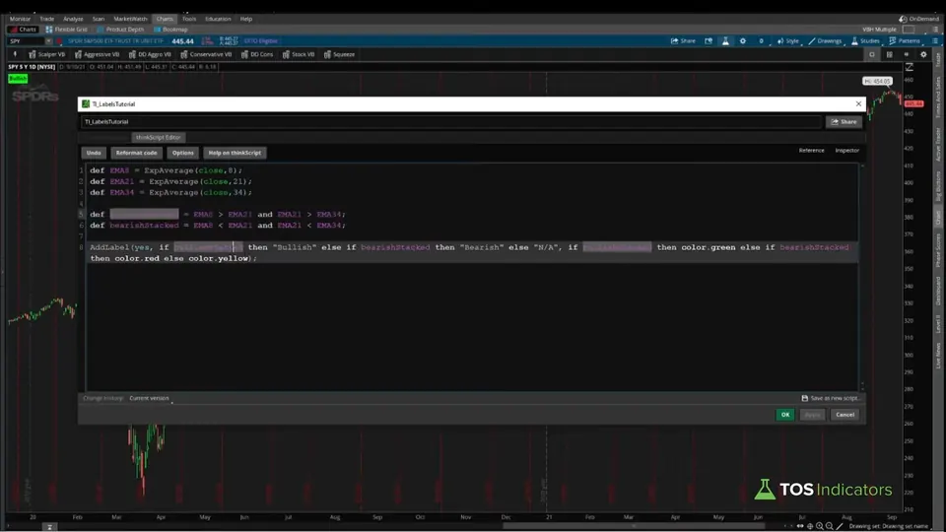Toggle the red symbol link indicator
The height and width of the screenshot is (532, 946).
tap(59, 41)
